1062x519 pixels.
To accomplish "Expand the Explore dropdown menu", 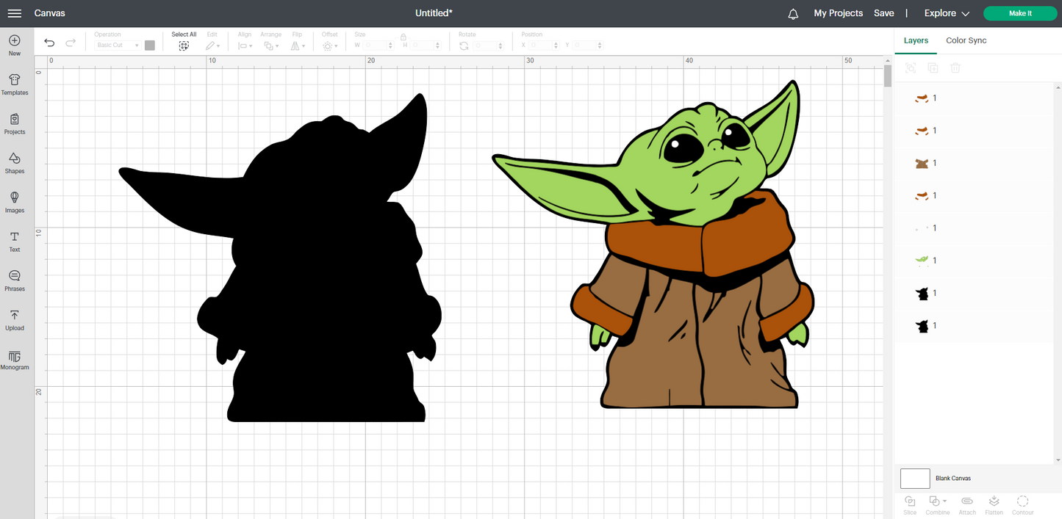I will point(947,13).
